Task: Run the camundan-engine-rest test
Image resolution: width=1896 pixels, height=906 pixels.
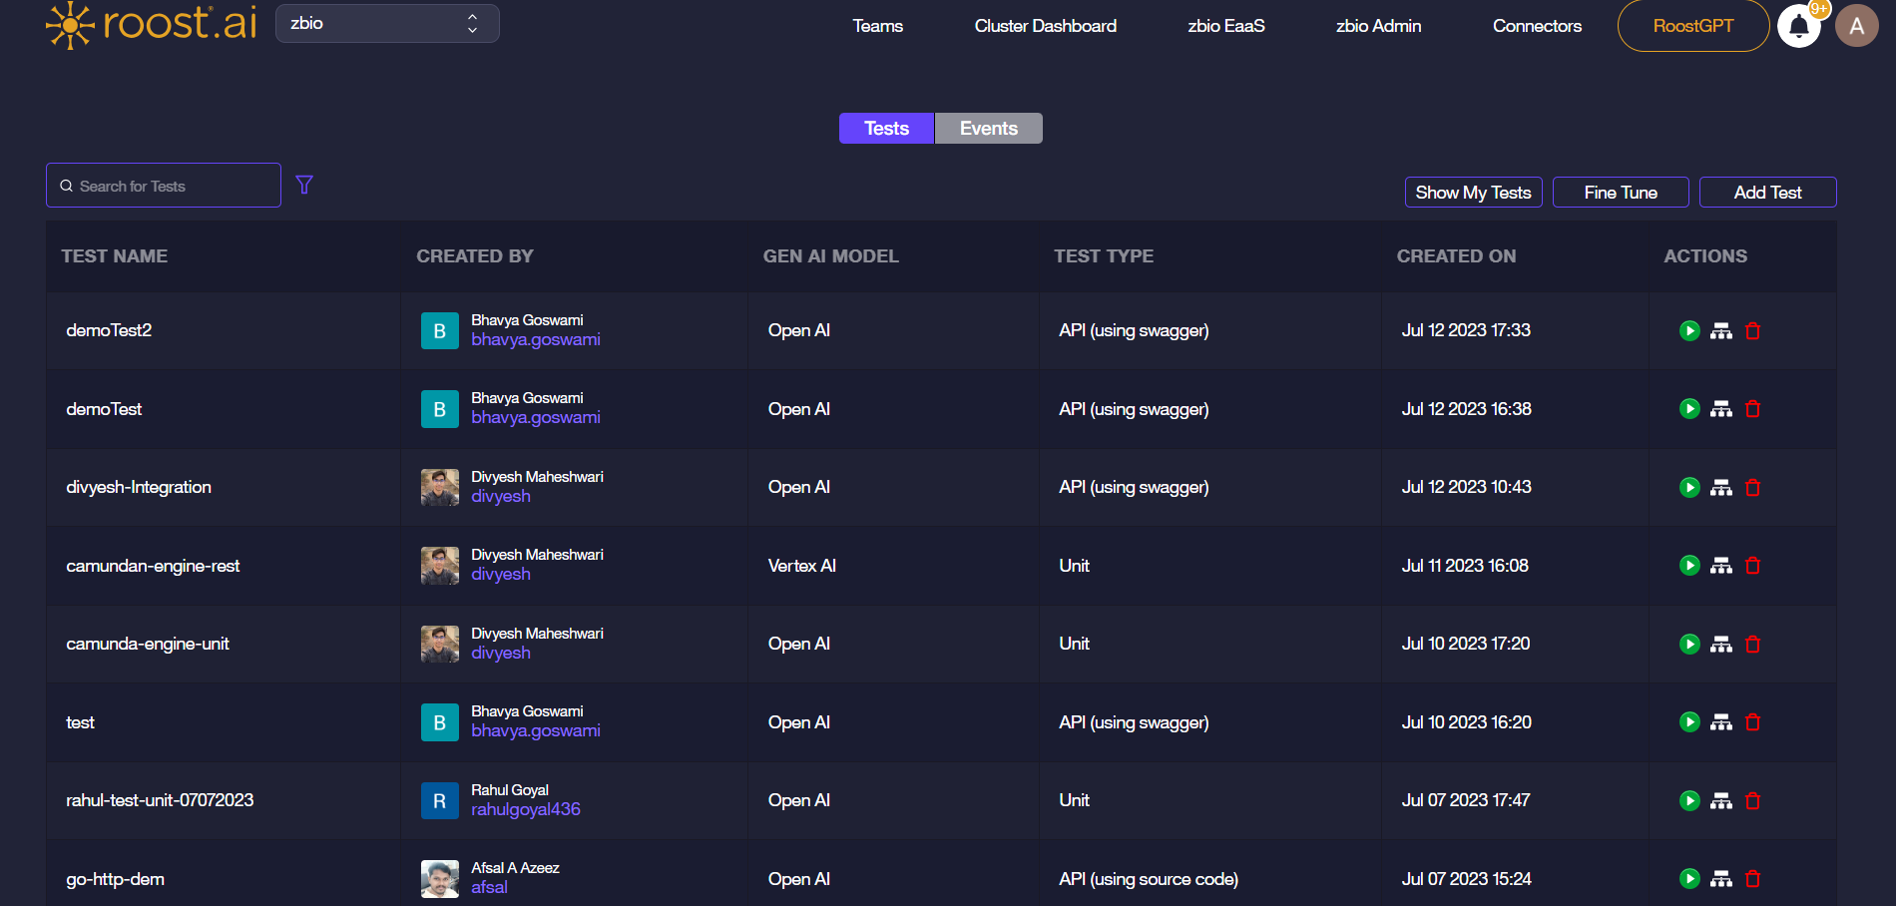Action: (x=1688, y=566)
